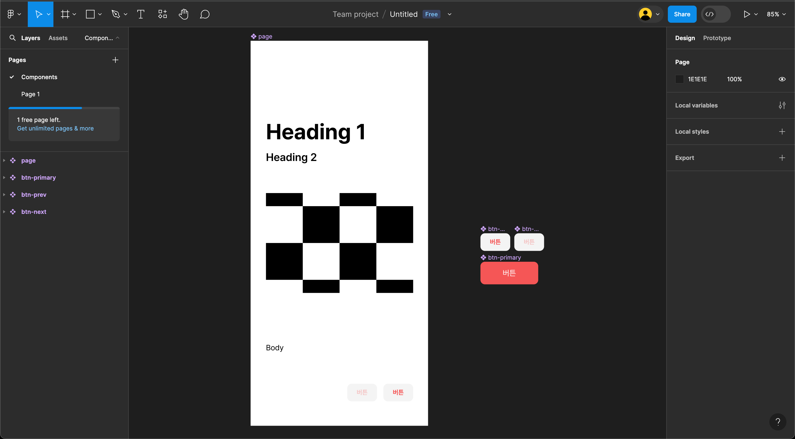Screen dimensions: 795x439
Task: Toggle Dev Mode switch
Action: coord(716,14)
